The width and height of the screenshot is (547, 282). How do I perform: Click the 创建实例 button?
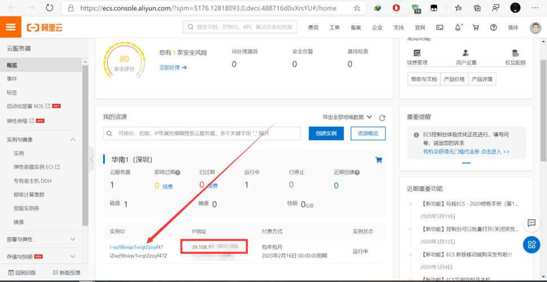[326, 134]
